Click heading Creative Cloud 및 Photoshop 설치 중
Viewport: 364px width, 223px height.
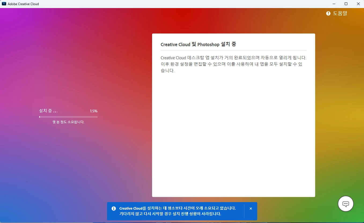coord(198,44)
